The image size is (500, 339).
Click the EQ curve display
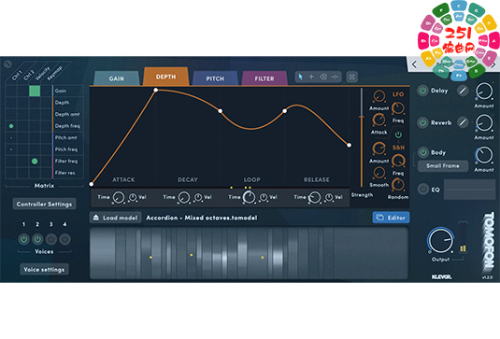pos(469,190)
